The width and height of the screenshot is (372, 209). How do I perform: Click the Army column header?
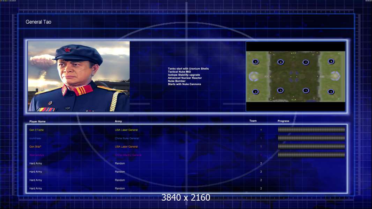coord(118,121)
